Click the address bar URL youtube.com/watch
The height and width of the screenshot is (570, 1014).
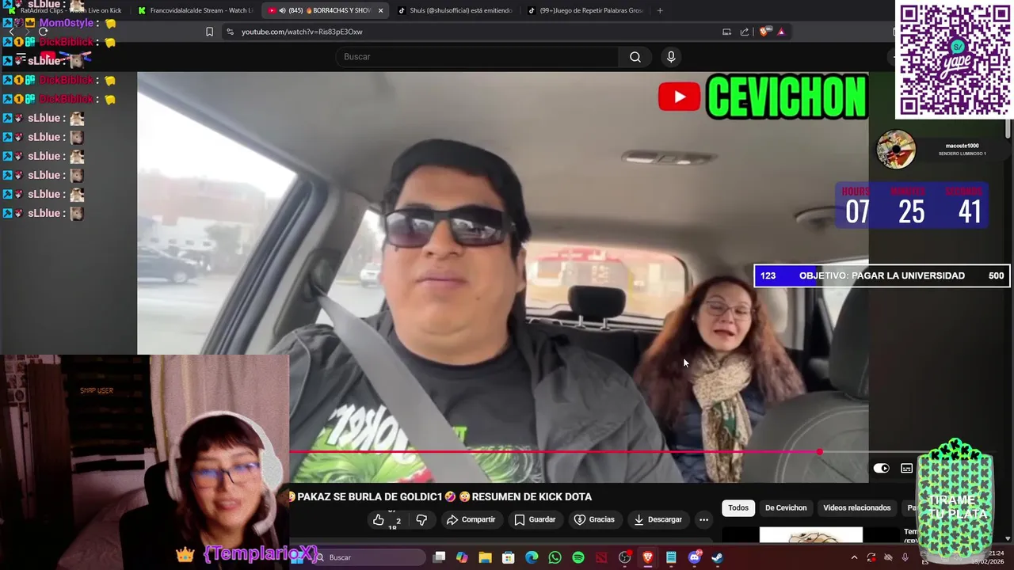coord(302,32)
